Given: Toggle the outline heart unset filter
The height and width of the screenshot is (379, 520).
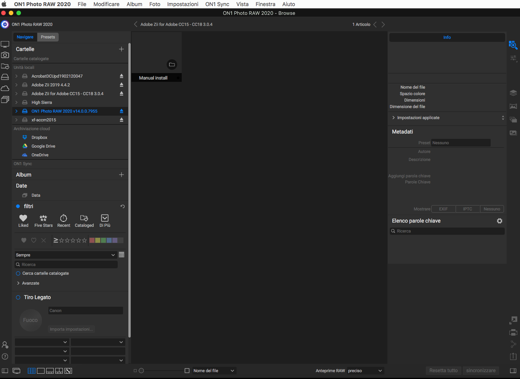Looking at the screenshot, I should click(34, 240).
